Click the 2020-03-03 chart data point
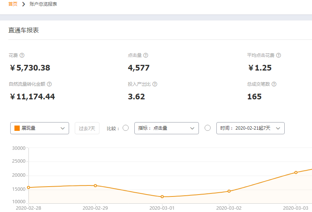 [x=296, y=173]
